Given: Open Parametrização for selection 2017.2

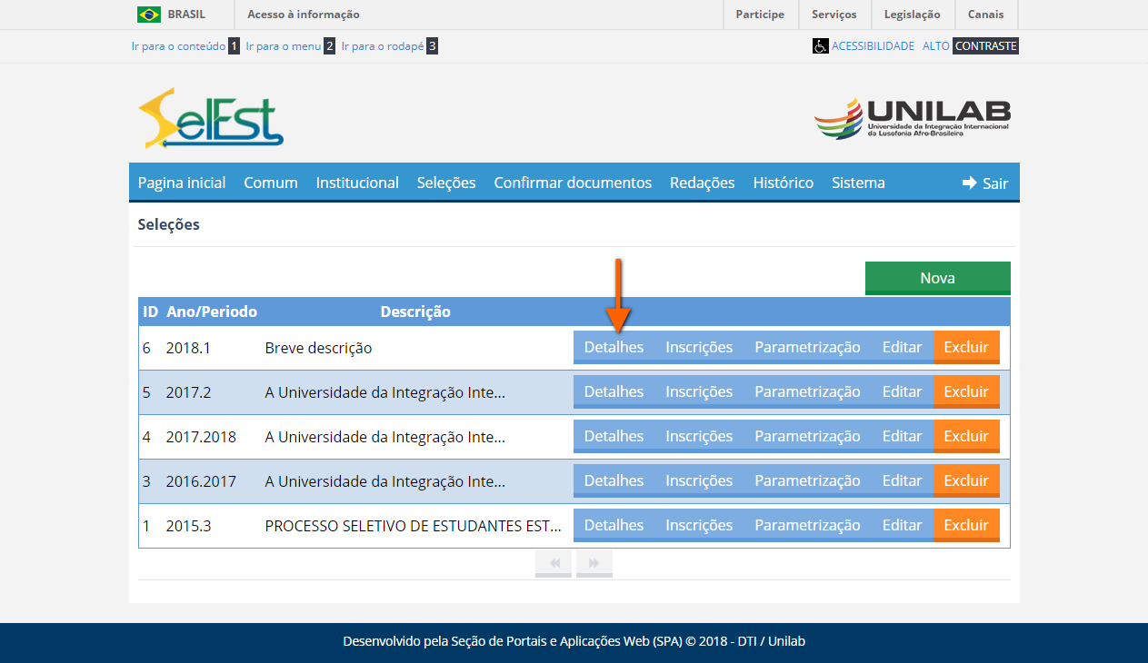Looking at the screenshot, I should tap(807, 391).
